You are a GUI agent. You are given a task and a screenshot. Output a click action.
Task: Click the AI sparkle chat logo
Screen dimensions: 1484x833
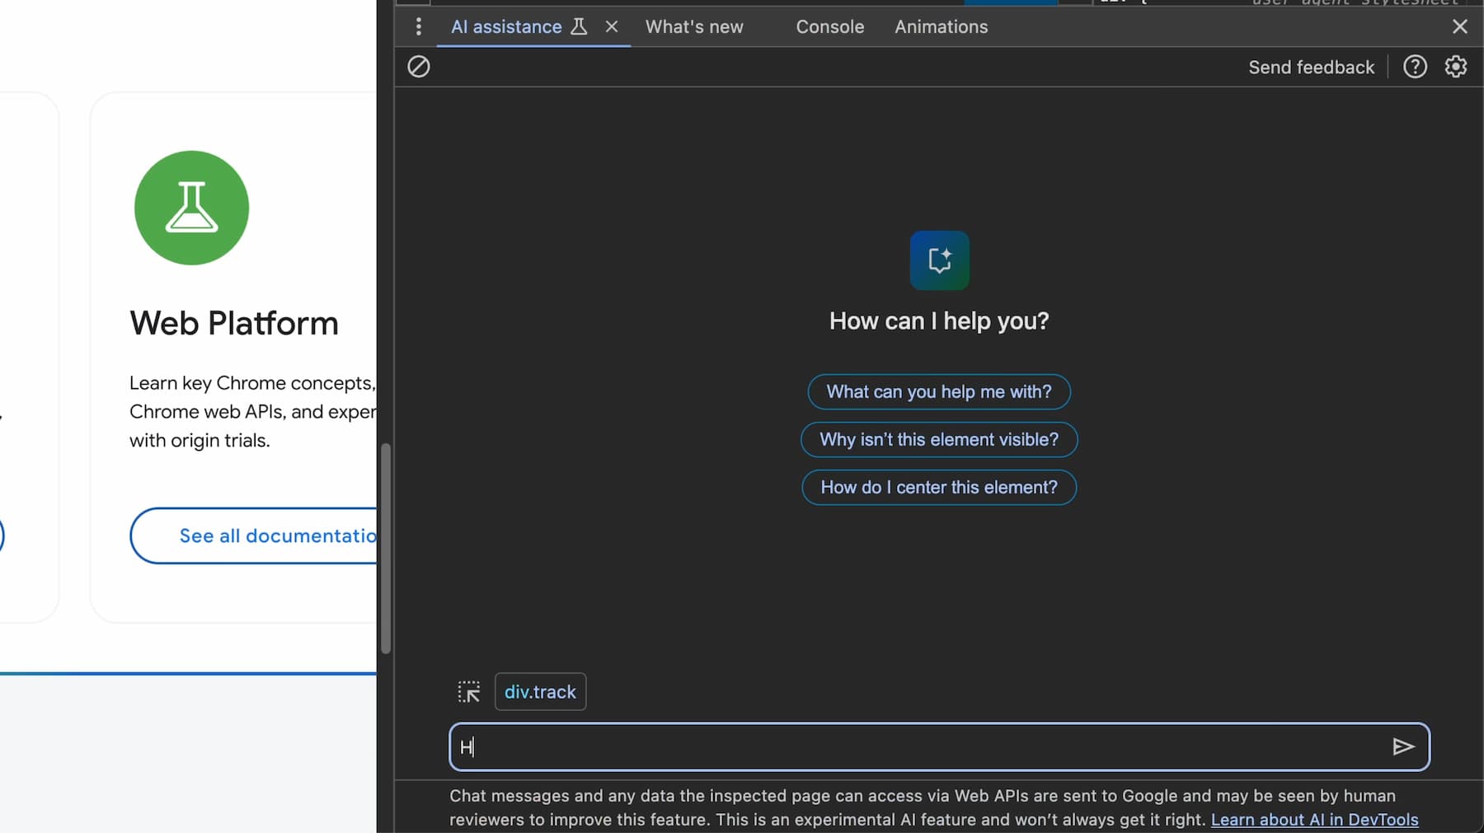[x=939, y=260]
